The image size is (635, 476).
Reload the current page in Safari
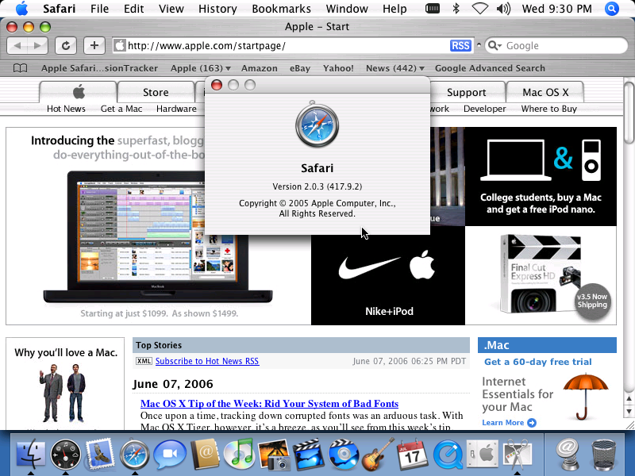[x=67, y=45]
